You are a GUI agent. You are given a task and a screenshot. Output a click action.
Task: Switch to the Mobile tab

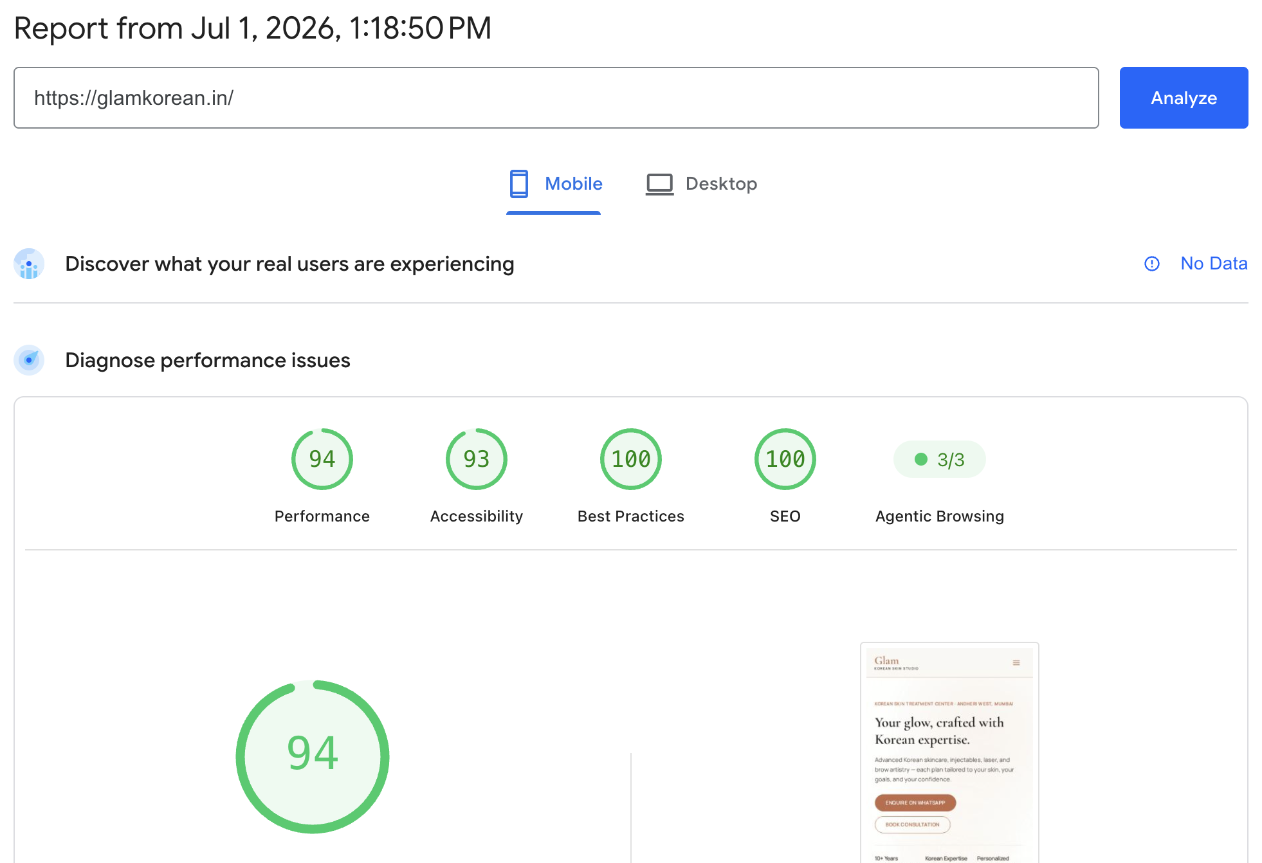pos(554,184)
